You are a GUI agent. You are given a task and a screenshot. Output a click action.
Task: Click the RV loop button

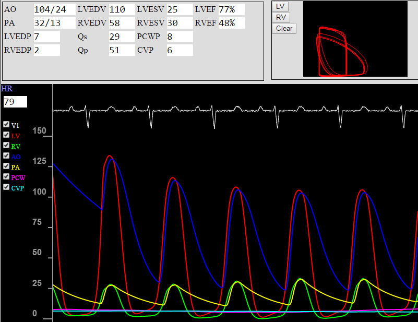click(281, 17)
